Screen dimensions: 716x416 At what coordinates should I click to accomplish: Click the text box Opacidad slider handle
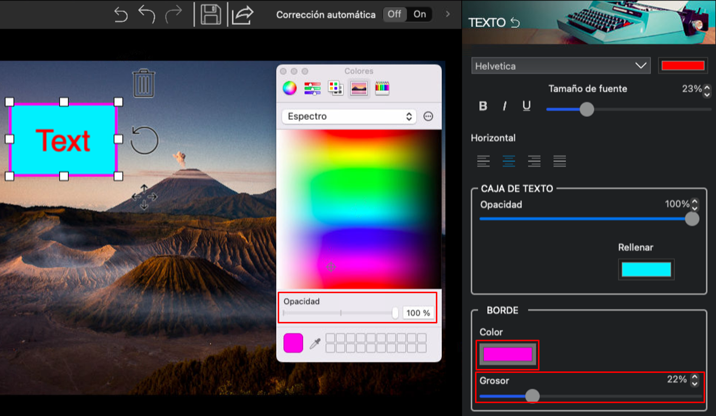692,218
